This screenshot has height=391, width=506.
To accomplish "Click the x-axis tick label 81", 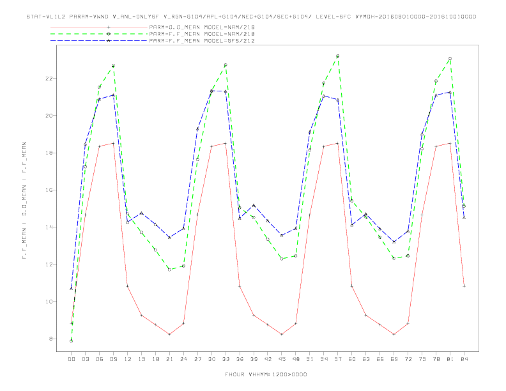I will pyautogui.click(x=450, y=359).
